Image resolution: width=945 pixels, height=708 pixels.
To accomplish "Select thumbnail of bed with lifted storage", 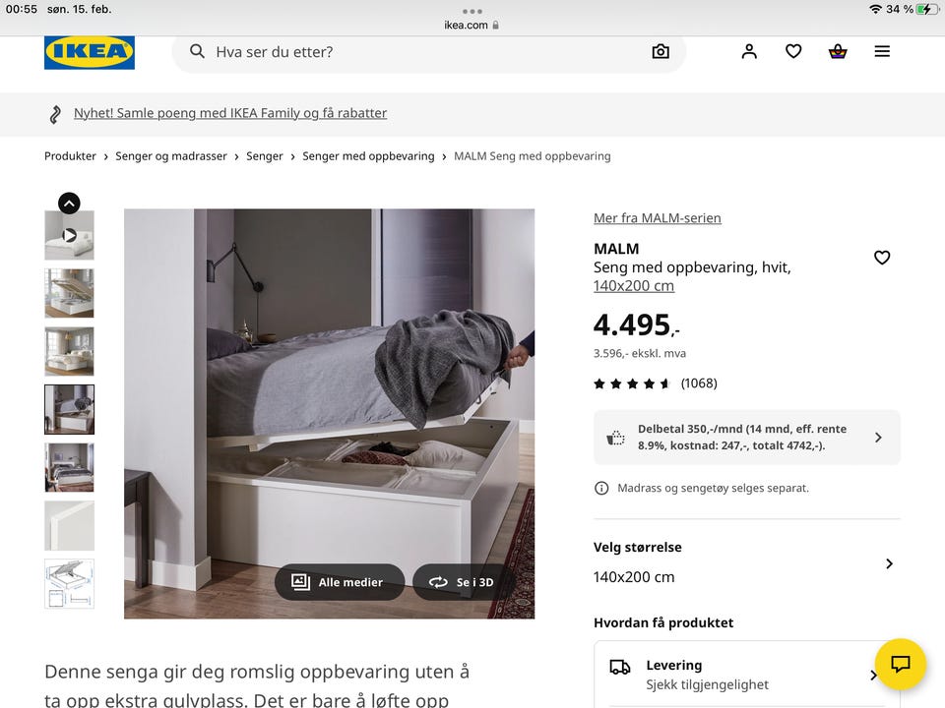I will pyautogui.click(x=69, y=293).
